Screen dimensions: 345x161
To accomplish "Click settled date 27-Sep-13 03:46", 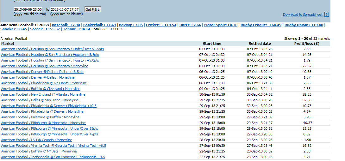I will click(260, 146).
